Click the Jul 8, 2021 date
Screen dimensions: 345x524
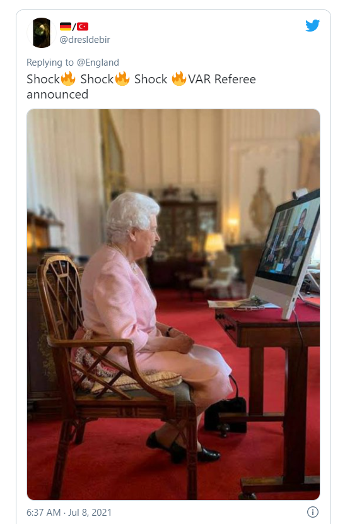[90, 512]
